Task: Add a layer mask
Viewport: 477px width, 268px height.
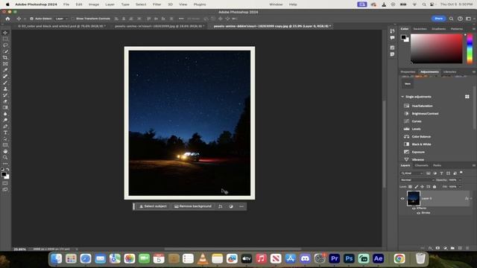Action: tap(437, 248)
